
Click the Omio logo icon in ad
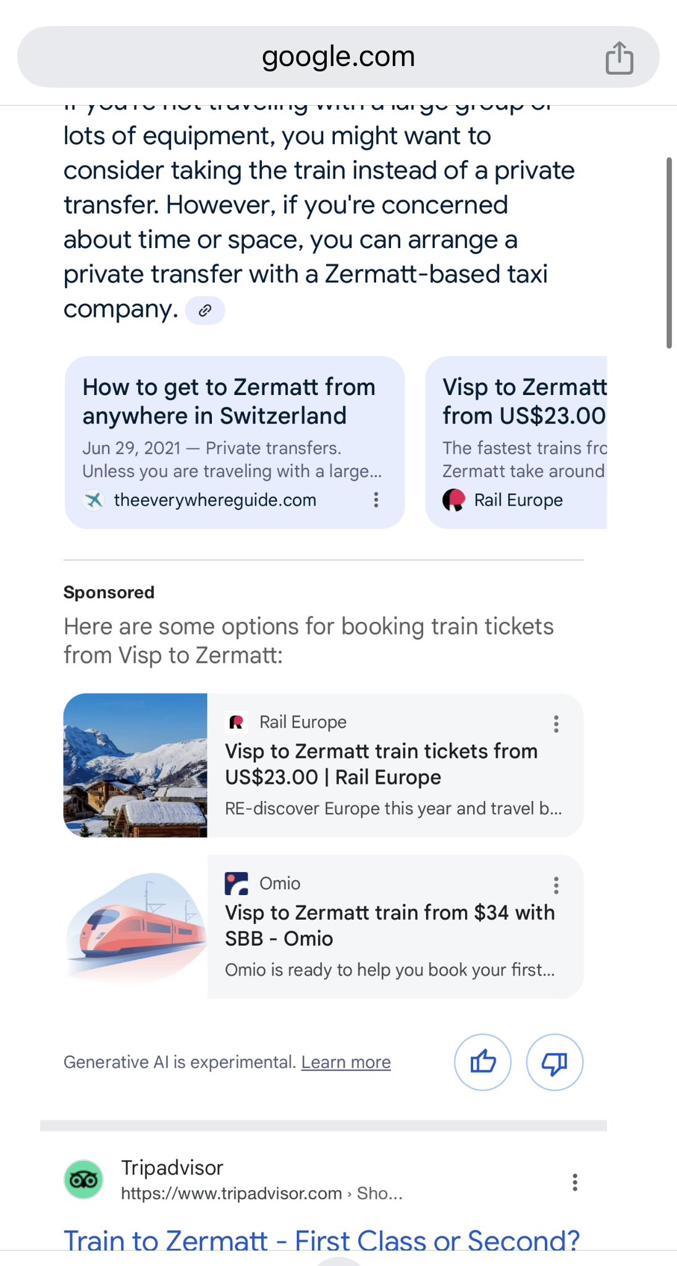[x=237, y=883]
